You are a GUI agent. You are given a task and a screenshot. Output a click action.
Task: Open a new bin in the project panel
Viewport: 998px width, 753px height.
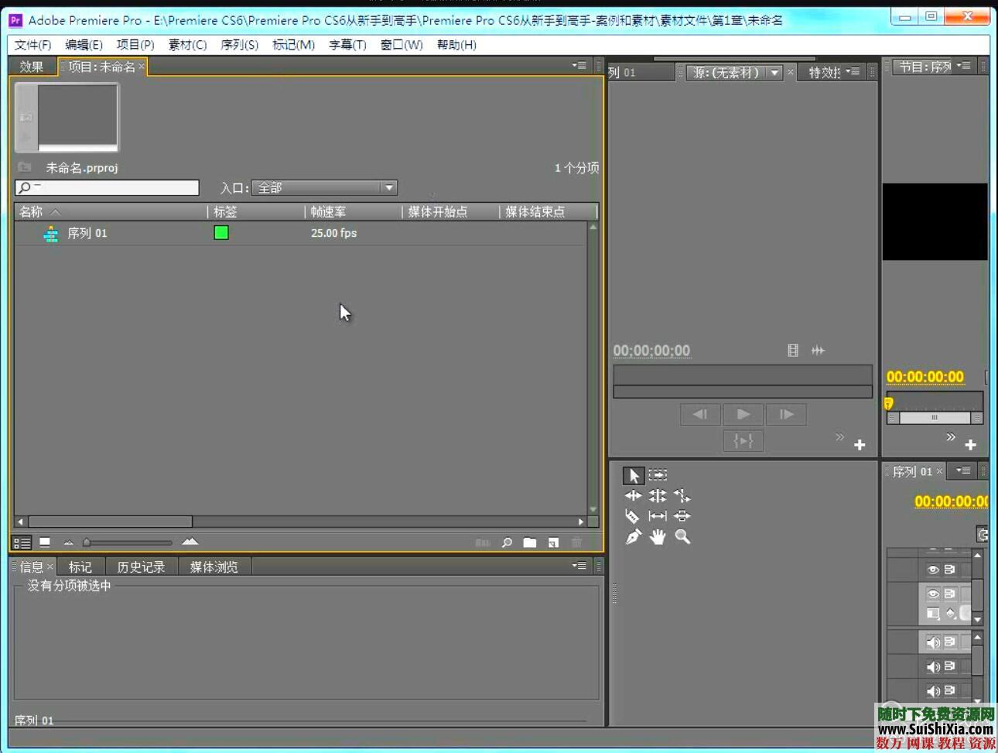530,542
